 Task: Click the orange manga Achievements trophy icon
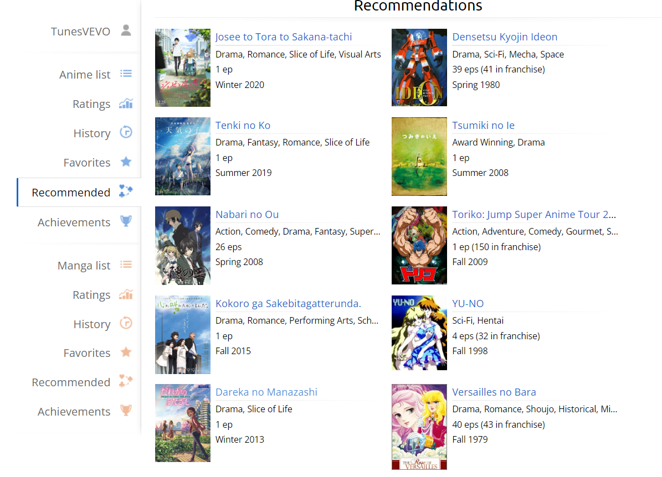point(126,411)
